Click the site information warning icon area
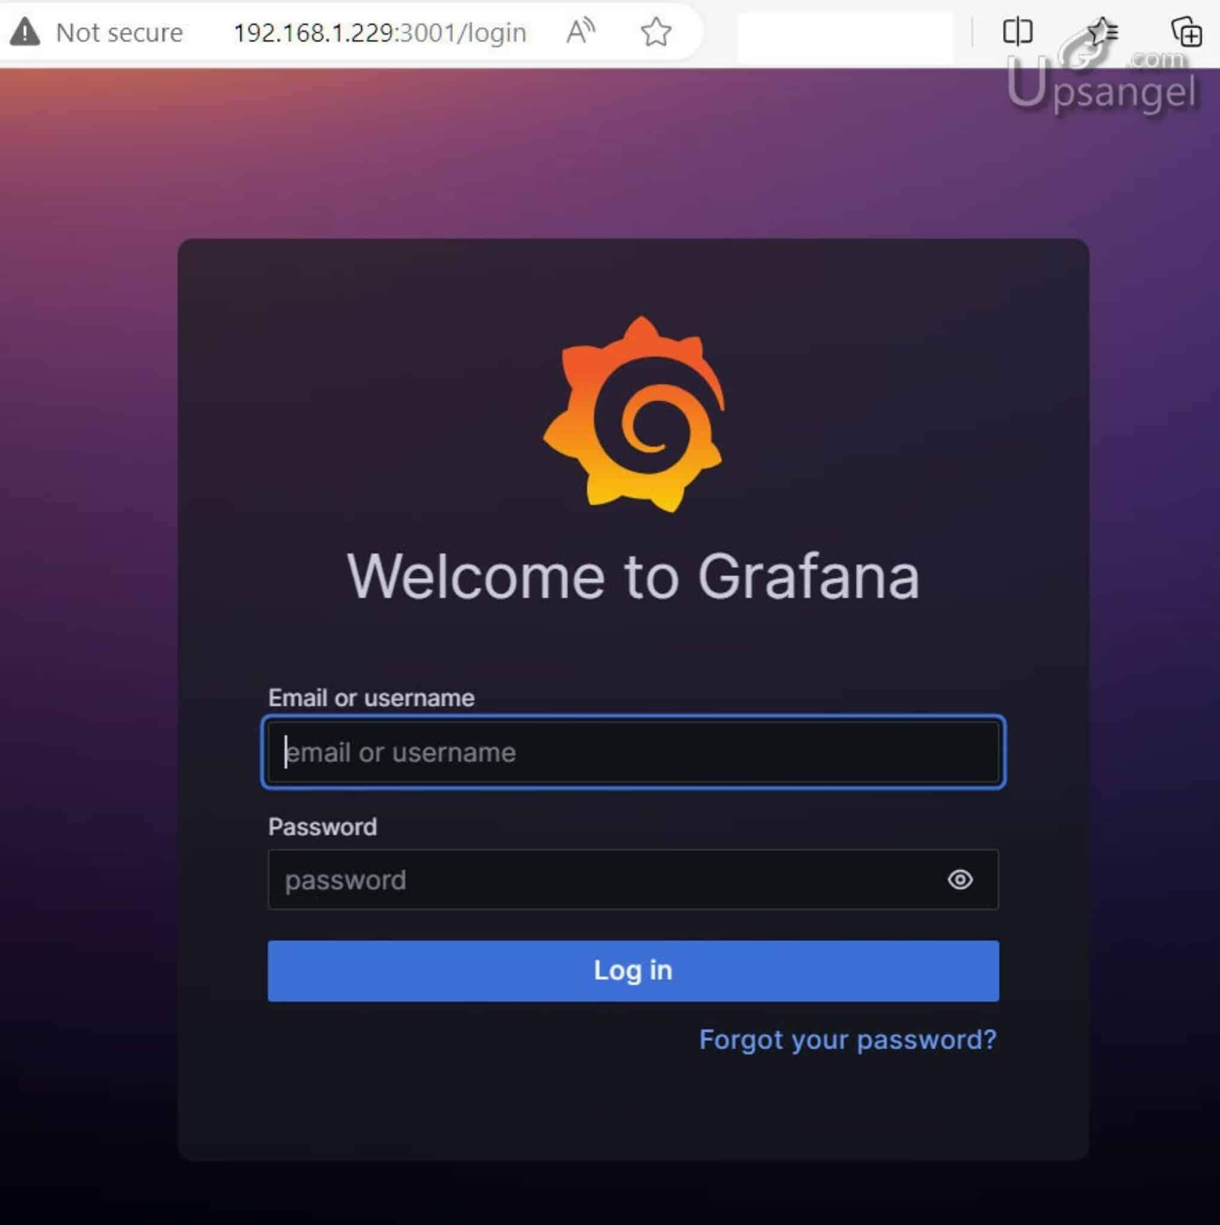 coord(25,31)
